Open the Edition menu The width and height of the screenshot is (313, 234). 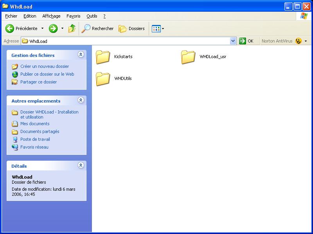(30, 16)
